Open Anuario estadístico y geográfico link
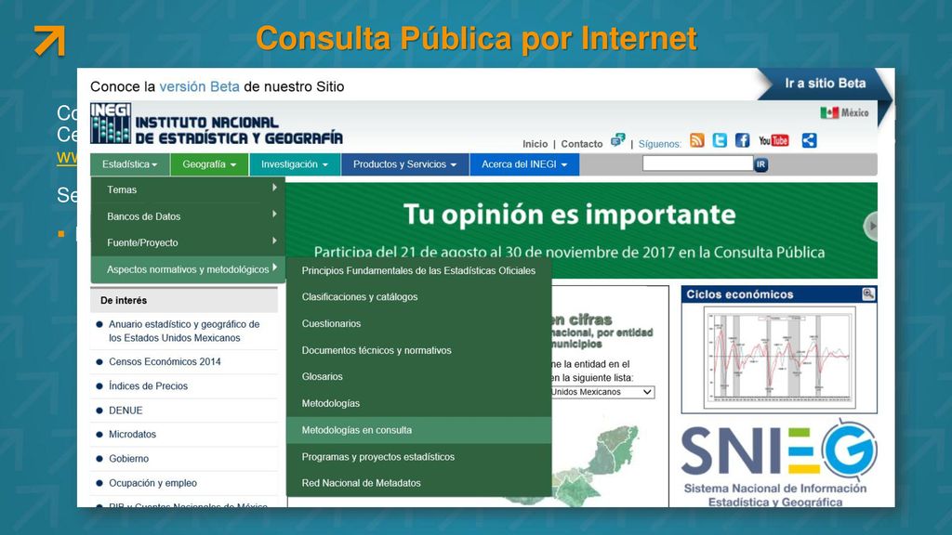 pyautogui.click(x=184, y=332)
